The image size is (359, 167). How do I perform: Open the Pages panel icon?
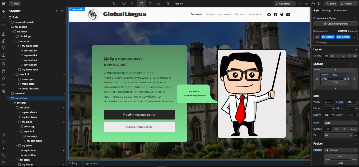pos(3,18)
